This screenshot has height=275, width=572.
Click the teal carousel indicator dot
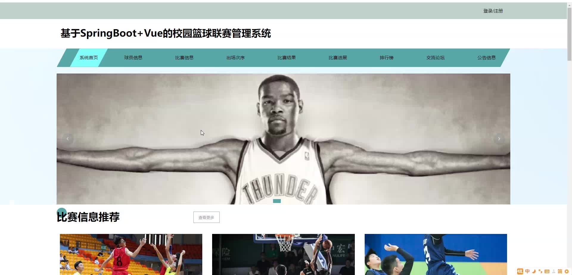pos(277,201)
